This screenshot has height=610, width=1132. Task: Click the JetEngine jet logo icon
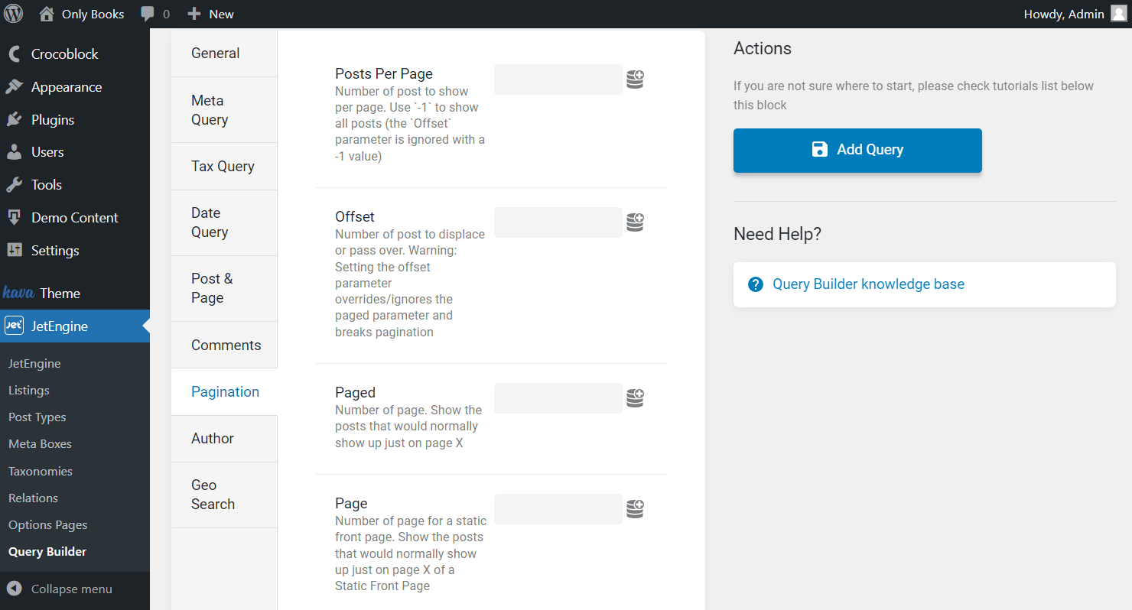tap(14, 326)
